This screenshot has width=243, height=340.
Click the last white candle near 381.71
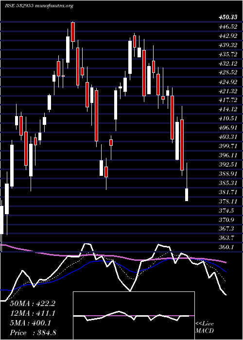point(187,195)
